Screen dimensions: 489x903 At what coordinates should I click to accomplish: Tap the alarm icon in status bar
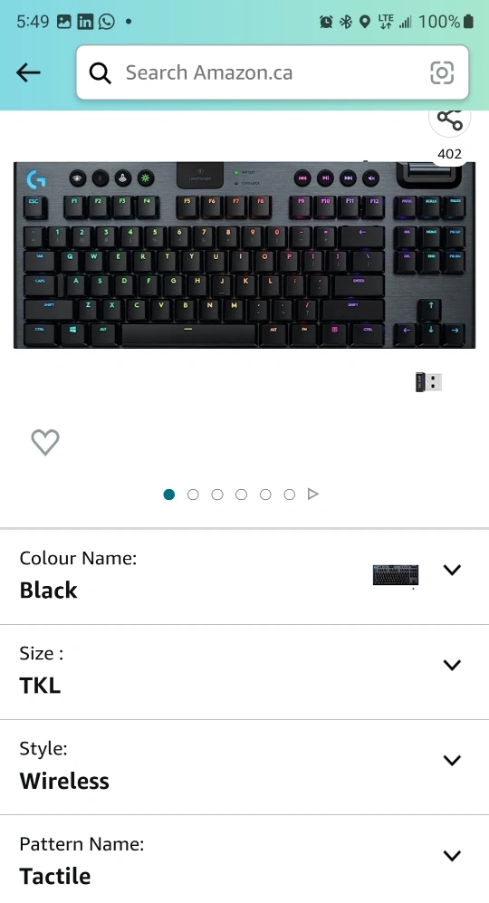(x=326, y=22)
